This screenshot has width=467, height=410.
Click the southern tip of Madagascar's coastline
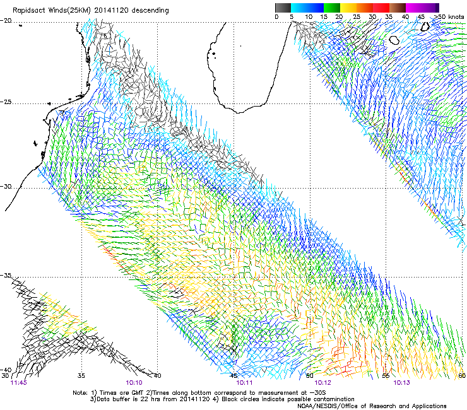[x=239, y=112]
